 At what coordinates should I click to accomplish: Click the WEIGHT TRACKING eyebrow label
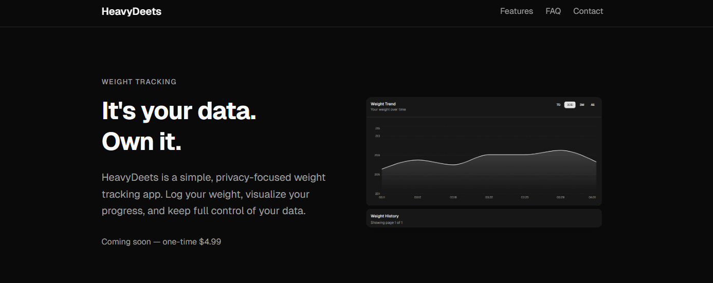[139, 82]
